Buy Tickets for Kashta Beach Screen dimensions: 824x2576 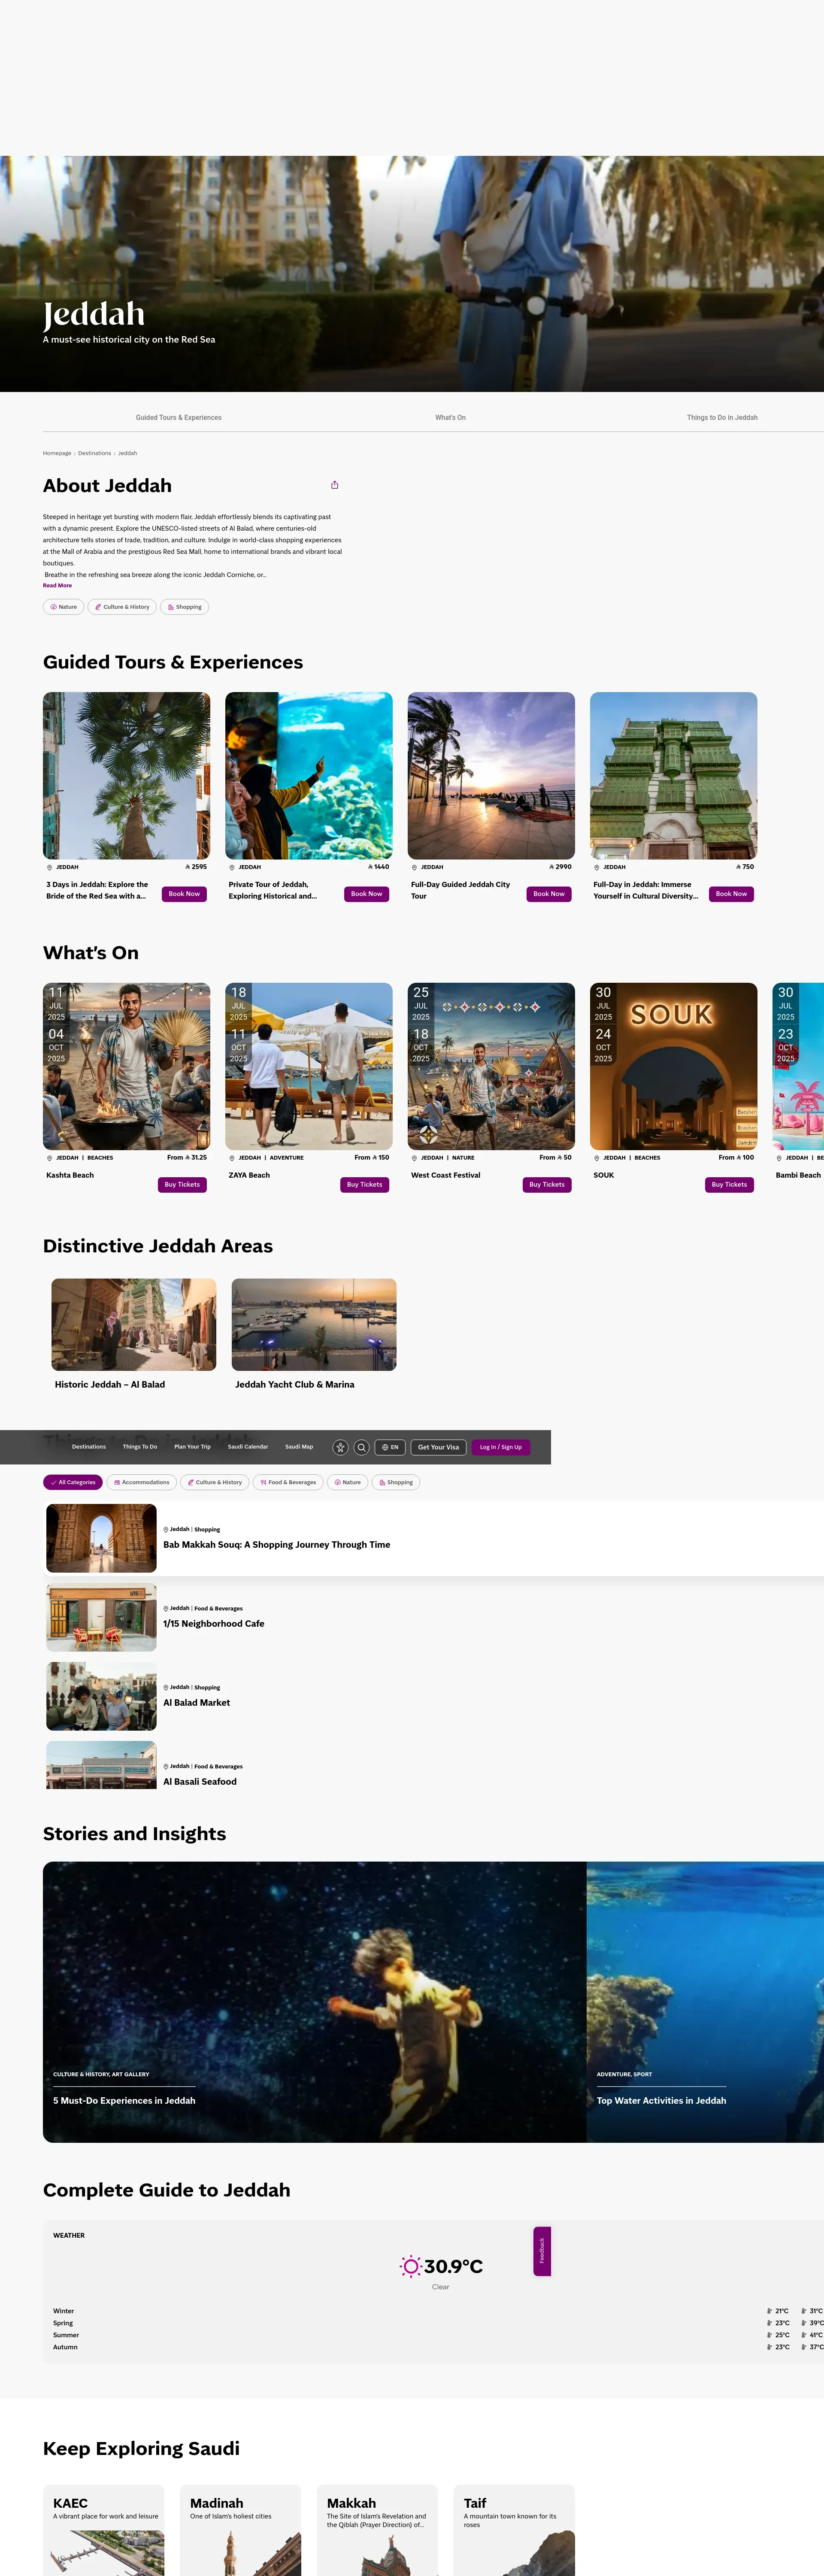click(x=182, y=1184)
